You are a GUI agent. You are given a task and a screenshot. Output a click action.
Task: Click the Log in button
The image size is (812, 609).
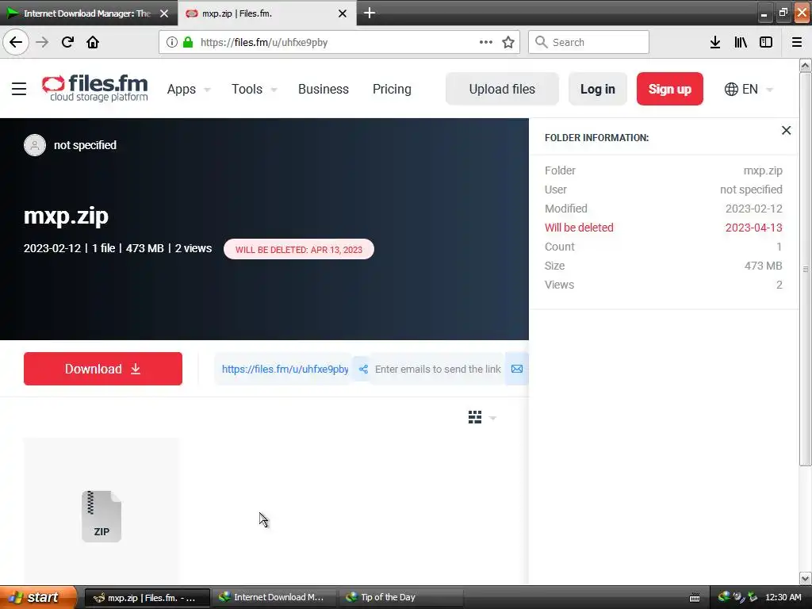598,89
